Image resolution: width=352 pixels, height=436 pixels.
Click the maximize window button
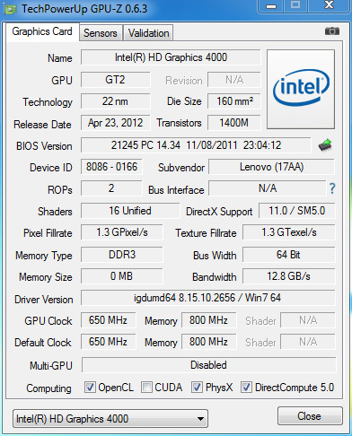pyautogui.click(x=295, y=5)
